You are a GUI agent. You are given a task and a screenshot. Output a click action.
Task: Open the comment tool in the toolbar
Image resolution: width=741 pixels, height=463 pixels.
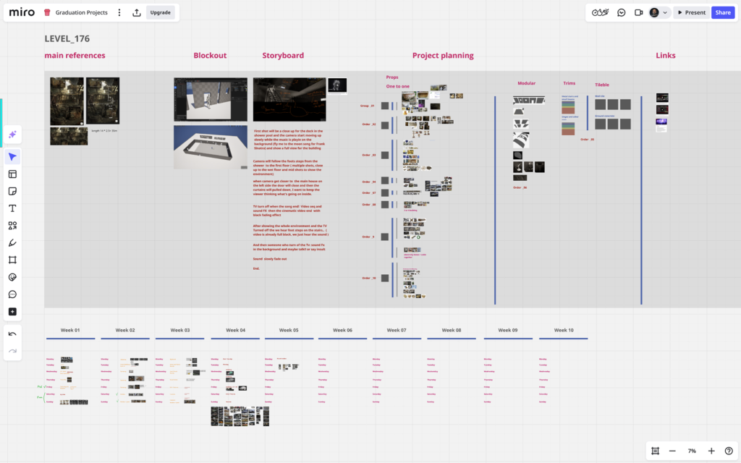(12, 294)
